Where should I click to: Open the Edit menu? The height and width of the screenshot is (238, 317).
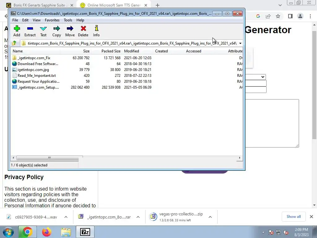point(25,20)
